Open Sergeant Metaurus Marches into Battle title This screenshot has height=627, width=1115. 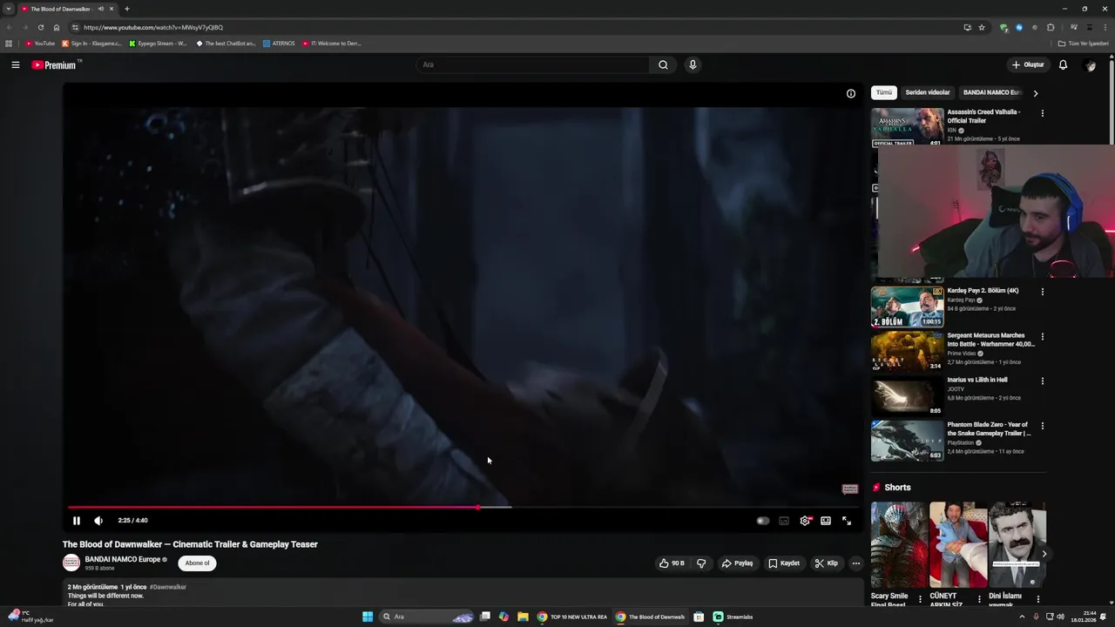pos(990,340)
